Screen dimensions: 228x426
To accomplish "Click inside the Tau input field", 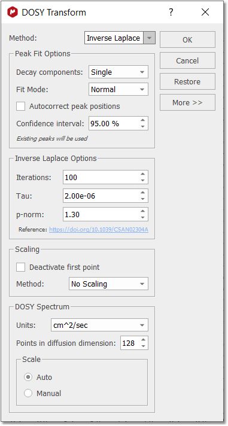I will pyautogui.click(x=101, y=196).
